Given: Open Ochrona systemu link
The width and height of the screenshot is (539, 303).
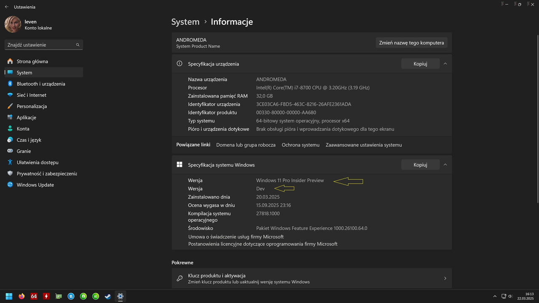Looking at the screenshot, I should [x=301, y=145].
